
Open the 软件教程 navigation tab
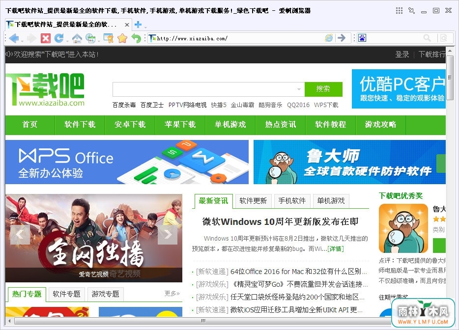[x=331, y=125]
